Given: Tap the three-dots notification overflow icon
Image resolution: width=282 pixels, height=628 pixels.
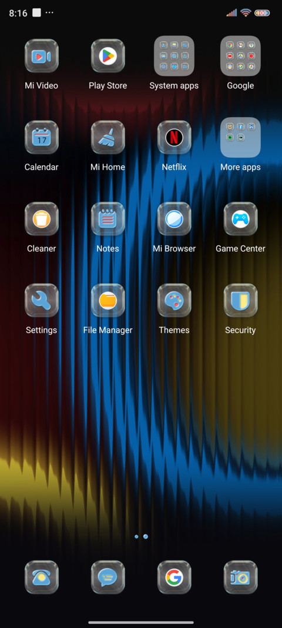Looking at the screenshot, I should (49, 13).
